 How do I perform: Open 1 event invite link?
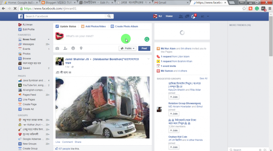point(168,66)
